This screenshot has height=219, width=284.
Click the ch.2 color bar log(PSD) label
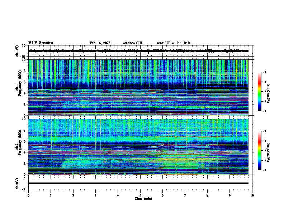pos(268,152)
